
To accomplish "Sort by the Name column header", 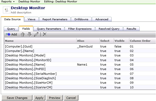I will (40, 41).
